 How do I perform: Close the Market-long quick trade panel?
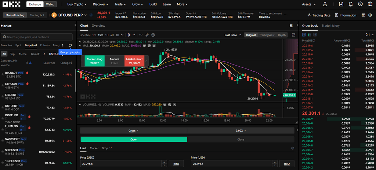[146, 61]
